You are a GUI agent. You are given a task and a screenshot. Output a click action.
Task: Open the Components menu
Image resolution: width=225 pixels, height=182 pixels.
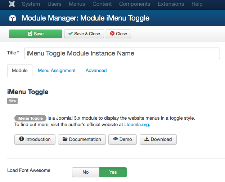pos(135,4)
